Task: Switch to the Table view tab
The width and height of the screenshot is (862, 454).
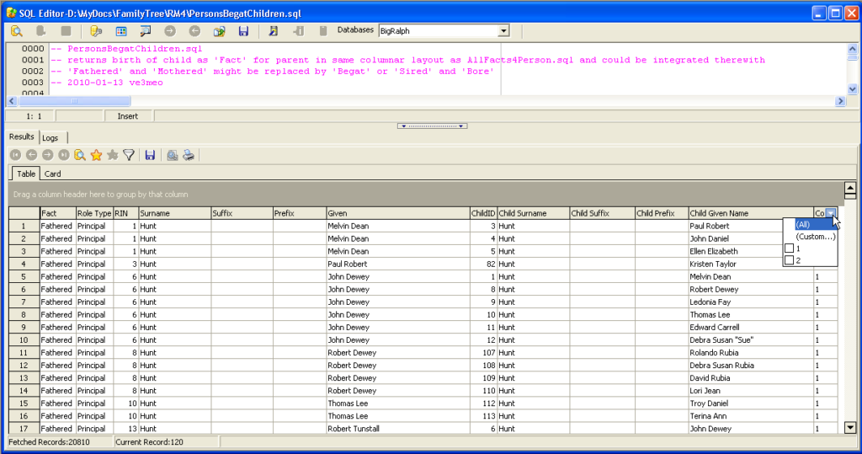Action: tap(26, 174)
